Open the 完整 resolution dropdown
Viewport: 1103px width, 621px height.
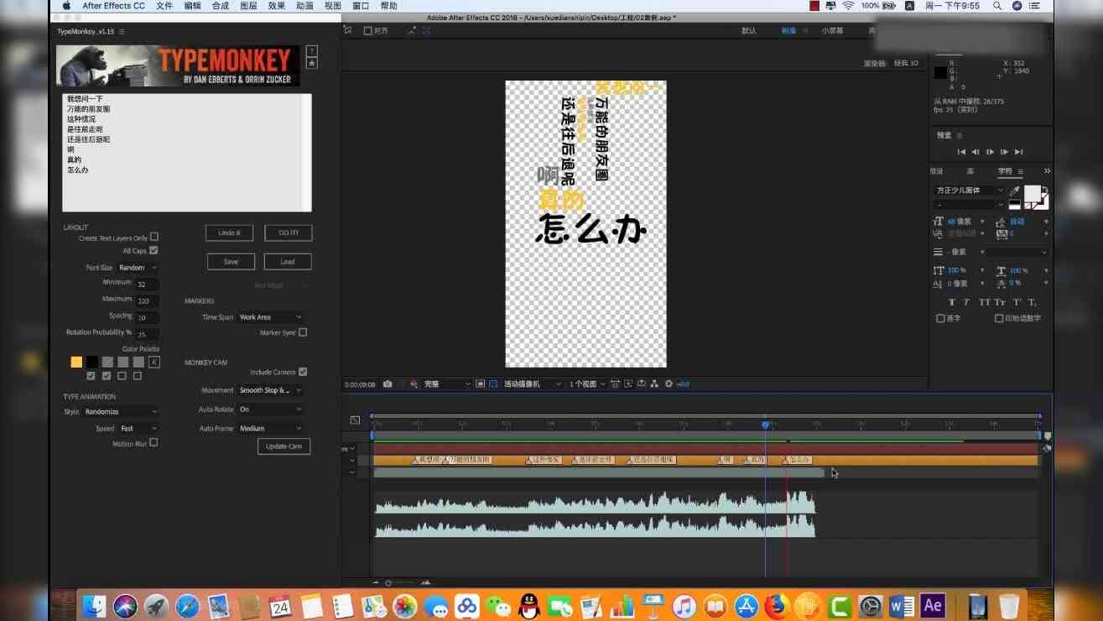[x=447, y=384]
